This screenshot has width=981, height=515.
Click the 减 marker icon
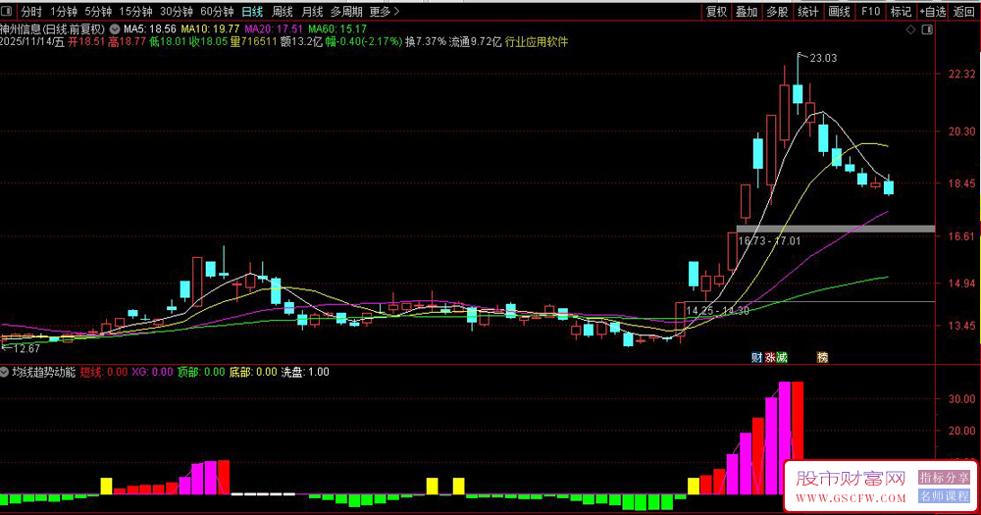click(782, 357)
